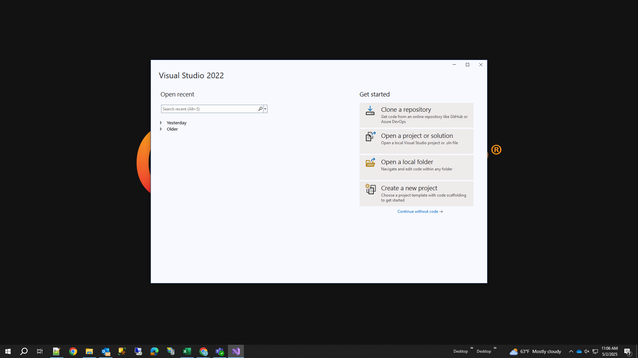Show hidden system tray icons chevron
Viewport: 638px width, 358px height.
tap(571, 351)
